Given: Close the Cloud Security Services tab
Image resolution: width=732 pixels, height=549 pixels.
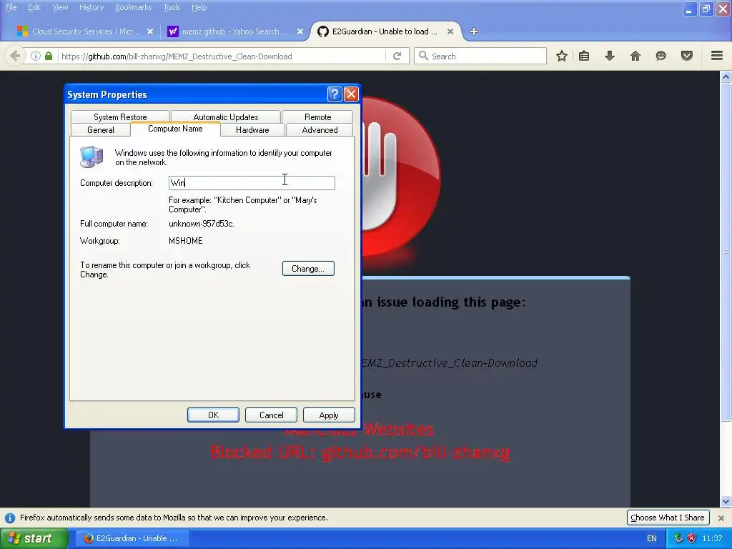Looking at the screenshot, I should pos(150,31).
